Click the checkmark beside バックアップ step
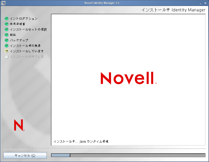The width and height of the screenshot is (209, 162). coord(6,40)
